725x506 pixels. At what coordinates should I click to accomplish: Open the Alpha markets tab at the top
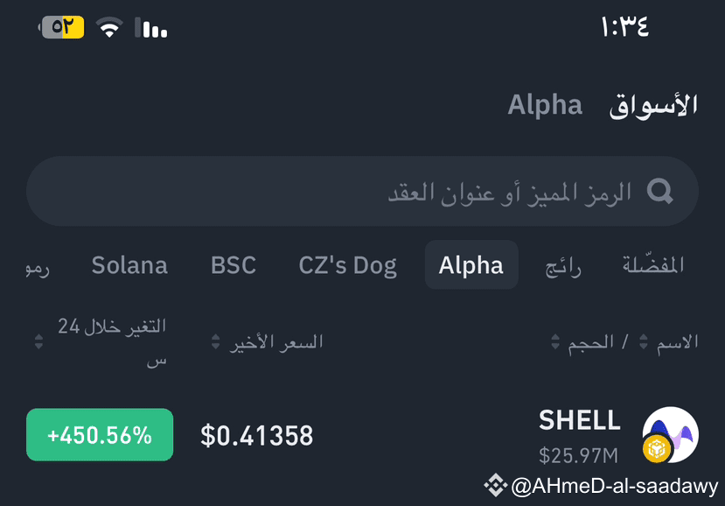click(x=545, y=104)
